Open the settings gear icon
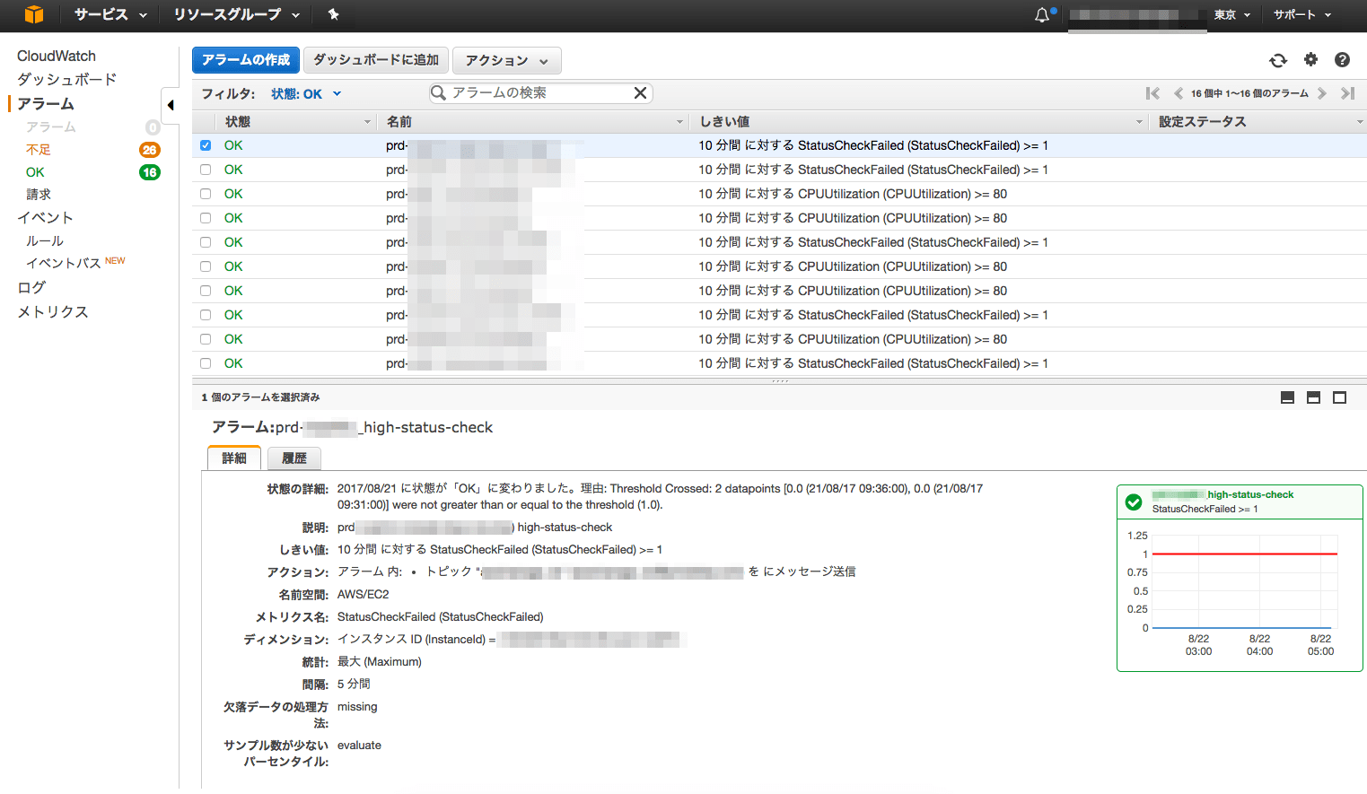This screenshot has width=1367, height=794. tap(1310, 60)
